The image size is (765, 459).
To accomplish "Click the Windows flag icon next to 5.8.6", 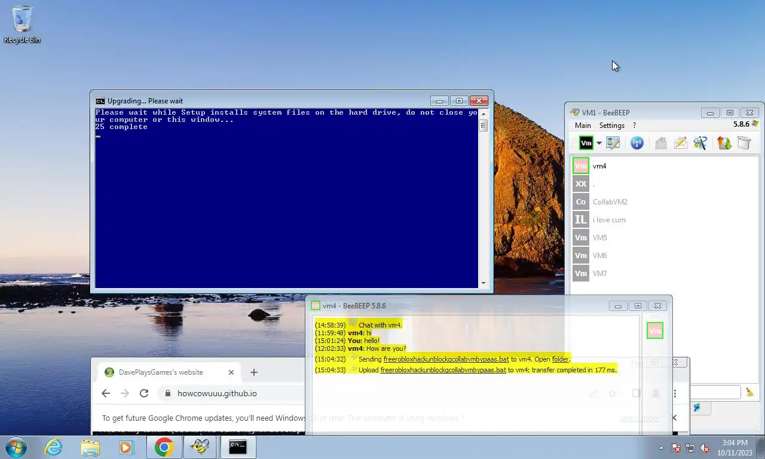I will pos(755,124).
